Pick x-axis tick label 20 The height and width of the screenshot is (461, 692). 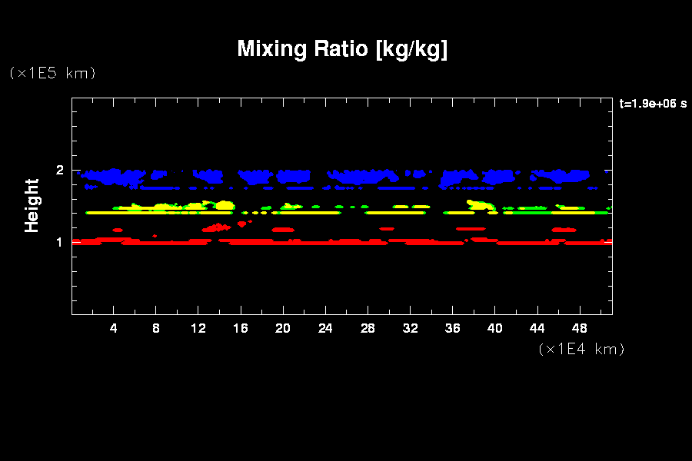(x=283, y=328)
